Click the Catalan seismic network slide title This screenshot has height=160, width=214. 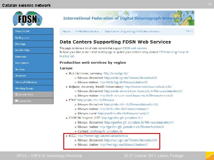[26, 5]
